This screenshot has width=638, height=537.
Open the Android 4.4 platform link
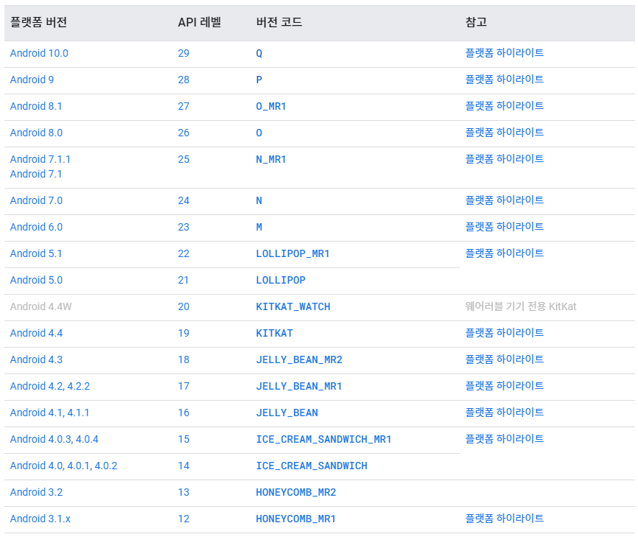tap(36, 333)
